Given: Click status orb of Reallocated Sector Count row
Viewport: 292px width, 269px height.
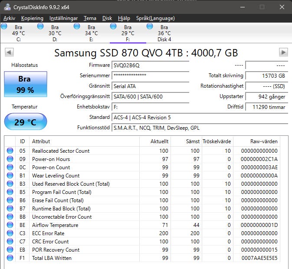Looking at the screenshot, I should point(10,151).
